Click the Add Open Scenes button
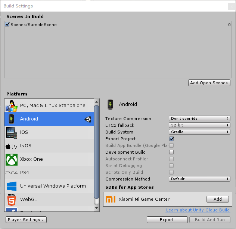 209,83
